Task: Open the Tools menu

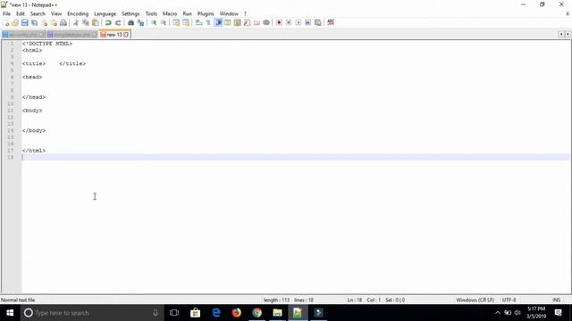Action: point(151,14)
